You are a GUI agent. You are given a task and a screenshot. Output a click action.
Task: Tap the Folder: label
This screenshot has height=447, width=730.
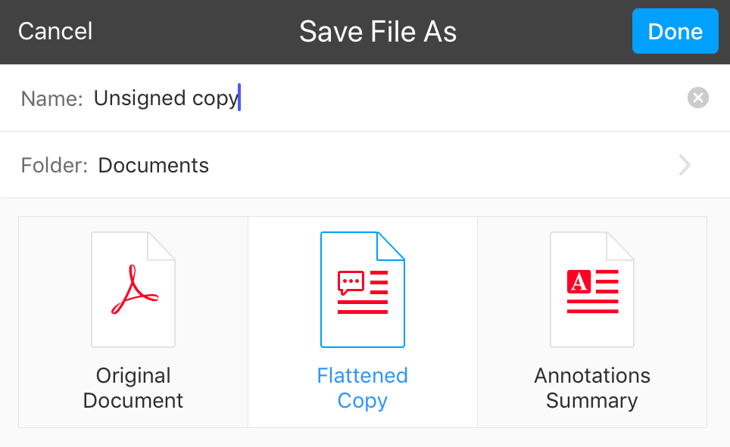[x=54, y=165]
